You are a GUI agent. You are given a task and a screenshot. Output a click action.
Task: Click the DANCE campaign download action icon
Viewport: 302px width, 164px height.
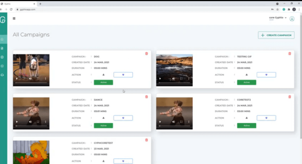103,118
